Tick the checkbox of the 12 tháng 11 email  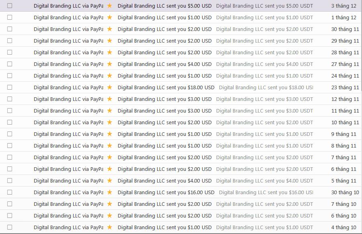pos(10,99)
